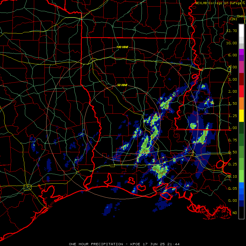Click the white legend swatch near 12.70
The image size is (246, 246).
241,30
